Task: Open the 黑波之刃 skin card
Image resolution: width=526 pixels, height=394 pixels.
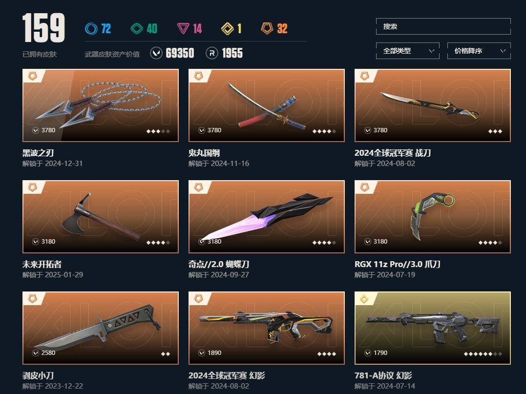Action: tap(101, 105)
